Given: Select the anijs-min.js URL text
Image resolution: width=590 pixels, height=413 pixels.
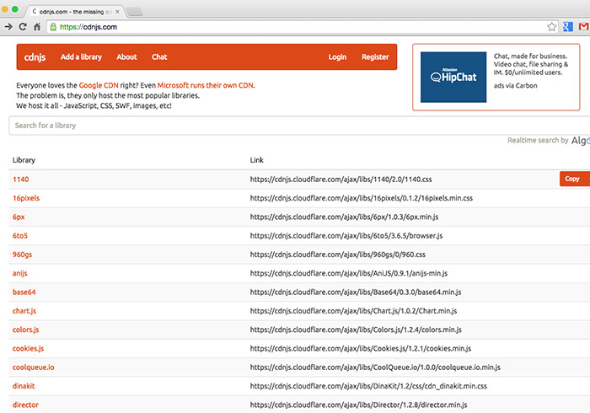Looking at the screenshot, I should [x=349, y=273].
